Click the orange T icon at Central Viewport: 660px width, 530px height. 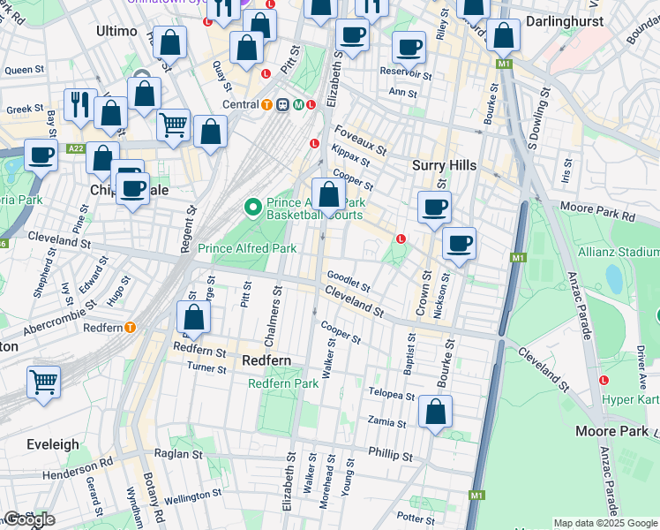(x=266, y=104)
